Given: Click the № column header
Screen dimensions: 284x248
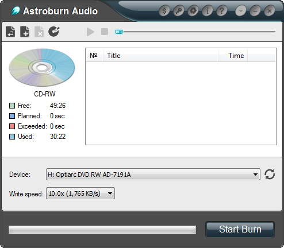Looking at the screenshot, I should (x=94, y=56).
